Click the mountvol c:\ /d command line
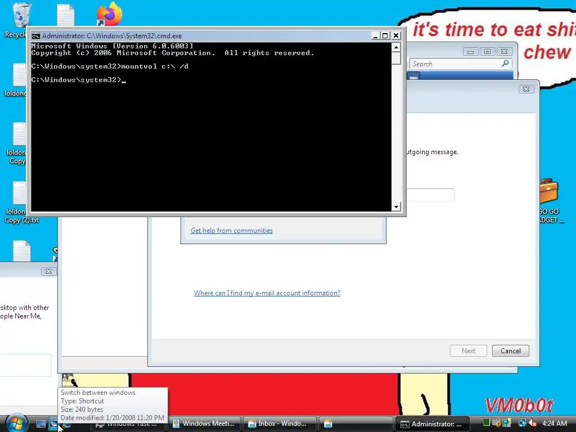 coord(155,66)
